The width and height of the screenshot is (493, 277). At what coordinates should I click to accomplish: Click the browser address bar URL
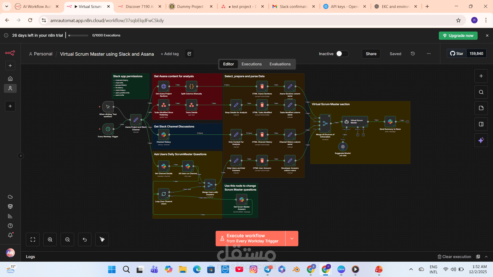point(107,20)
